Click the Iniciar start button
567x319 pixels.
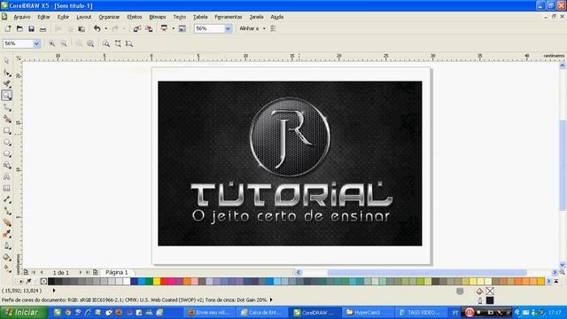[x=23, y=313]
